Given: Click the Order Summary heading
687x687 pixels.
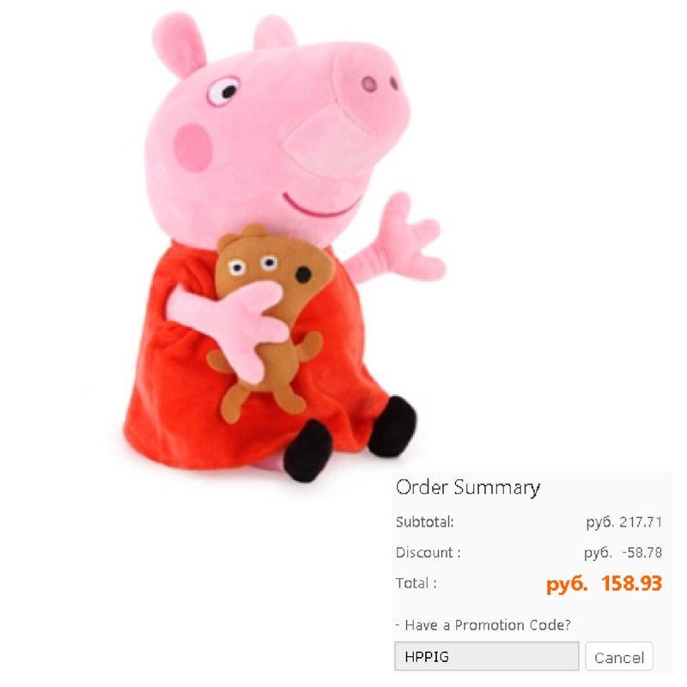Looking at the screenshot, I should click(467, 488).
